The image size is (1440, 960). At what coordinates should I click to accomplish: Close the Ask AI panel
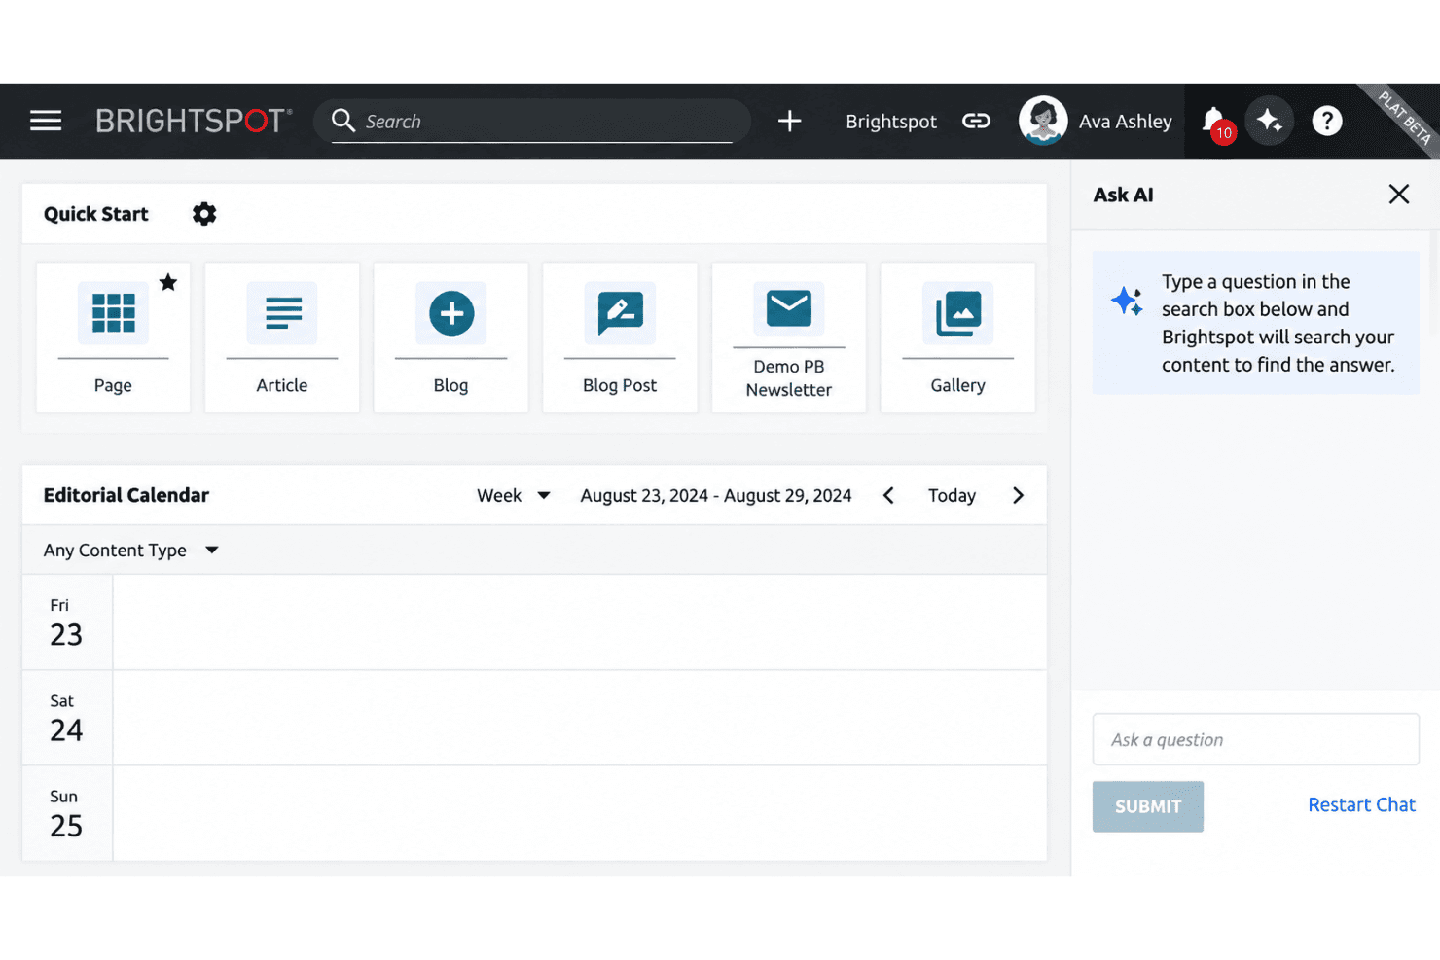pos(1398,195)
